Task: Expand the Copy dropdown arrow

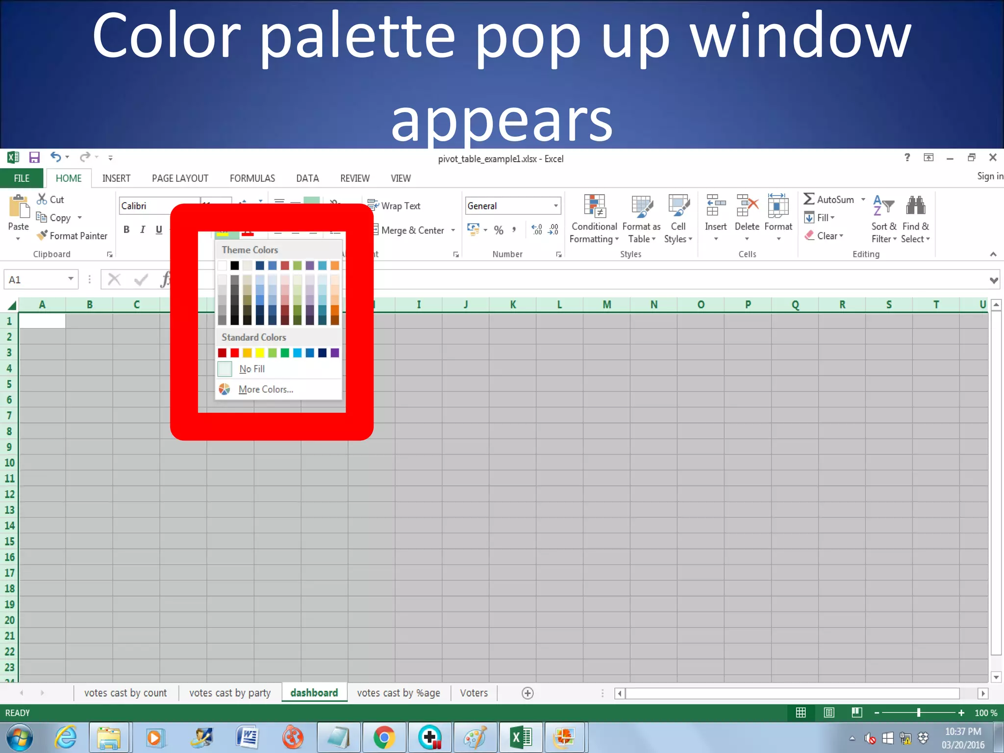Action: click(x=79, y=217)
